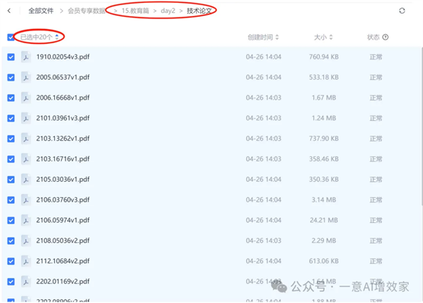Click the 737.90 KB size value
The width and height of the screenshot is (423, 303).
(324, 139)
